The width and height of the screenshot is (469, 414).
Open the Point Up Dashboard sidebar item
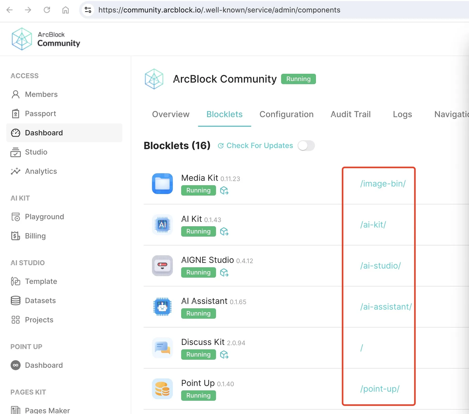click(64, 365)
